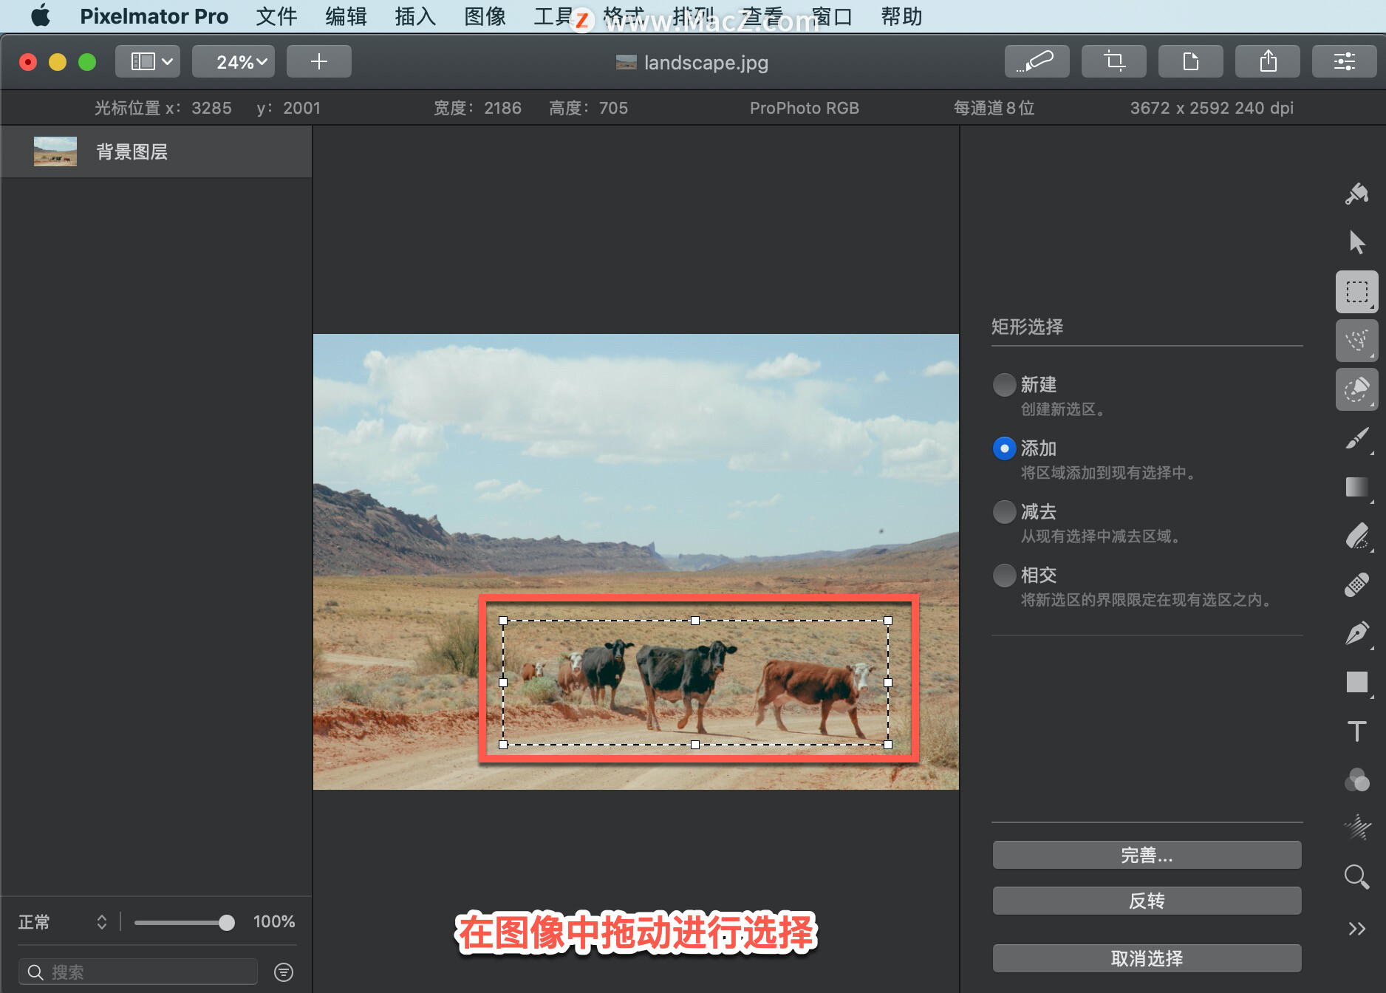Click the Share toolbar button

pyautogui.click(x=1267, y=61)
